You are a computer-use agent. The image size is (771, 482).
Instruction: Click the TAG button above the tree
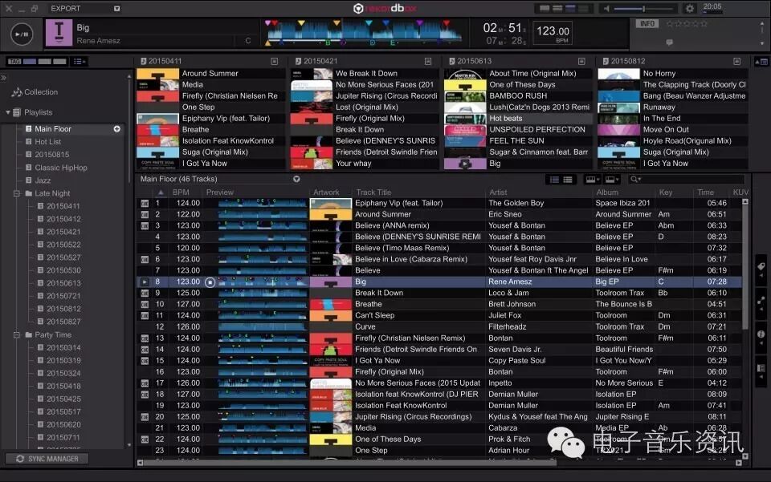click(x=14, y=62)
